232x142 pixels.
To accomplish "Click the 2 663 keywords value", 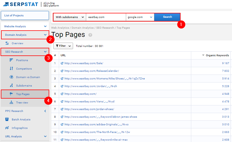I will point(225,132).
